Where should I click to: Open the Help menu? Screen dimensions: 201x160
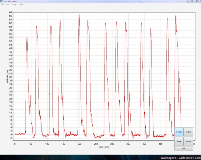coord(21,4)
